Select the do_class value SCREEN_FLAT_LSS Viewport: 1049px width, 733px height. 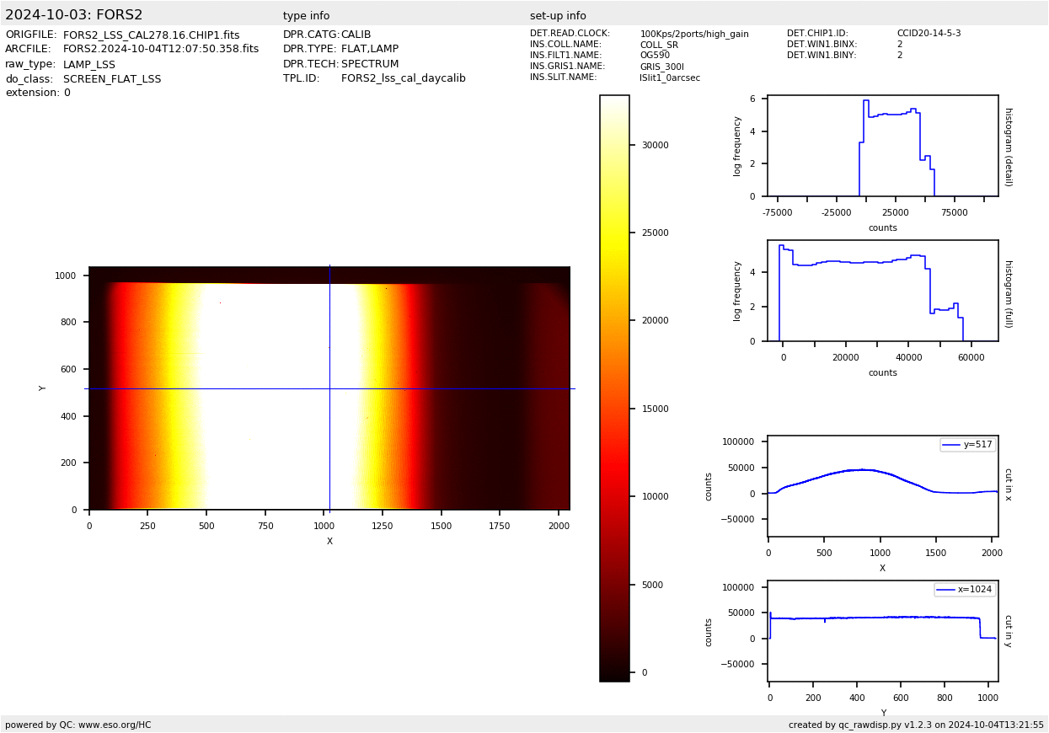pos(112,79)
